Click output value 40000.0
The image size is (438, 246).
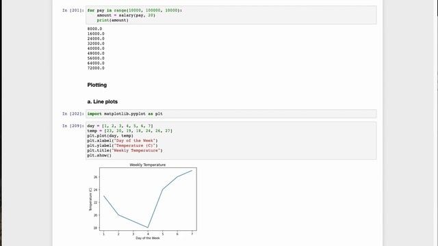pyautogui.click(x=96, y=49)
